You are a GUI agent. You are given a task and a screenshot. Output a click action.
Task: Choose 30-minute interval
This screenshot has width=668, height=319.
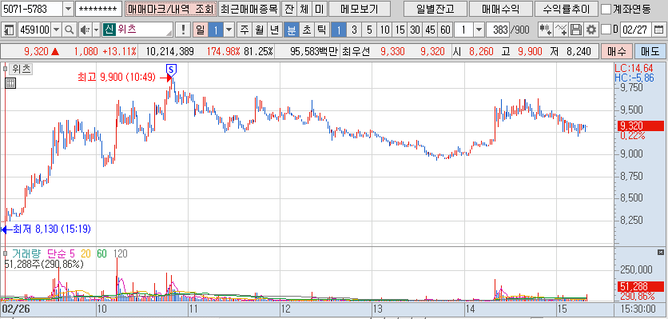[x=415, y=30]
